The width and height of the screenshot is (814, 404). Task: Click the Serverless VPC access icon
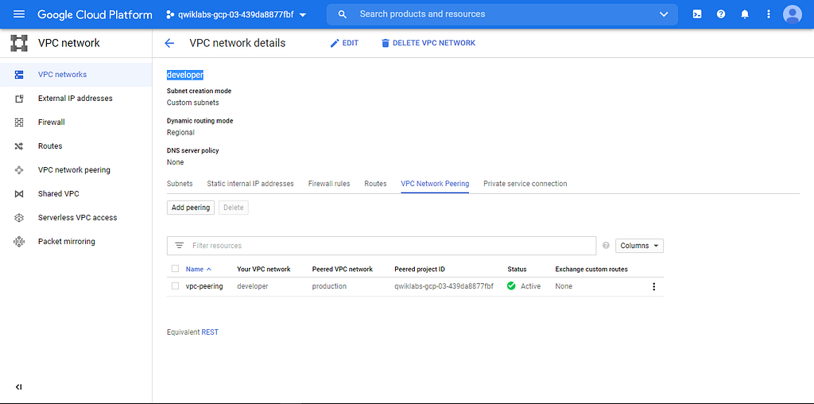pos(19,218)
